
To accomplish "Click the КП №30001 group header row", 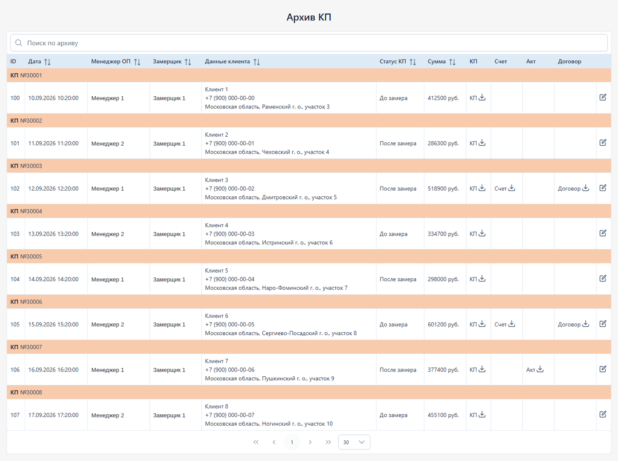I will click(x=309, y=75).
